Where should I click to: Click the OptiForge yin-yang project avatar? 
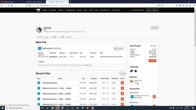(x=39, y=30)
